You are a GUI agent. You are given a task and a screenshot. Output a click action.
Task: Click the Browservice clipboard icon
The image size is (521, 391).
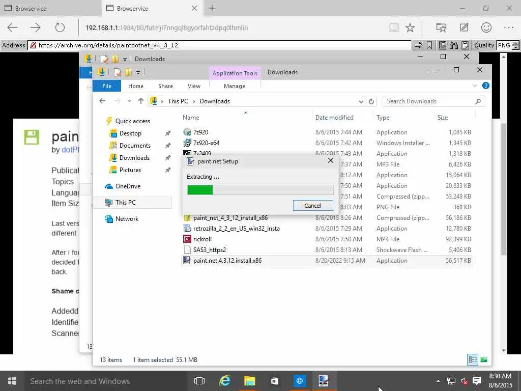point(465,45)
